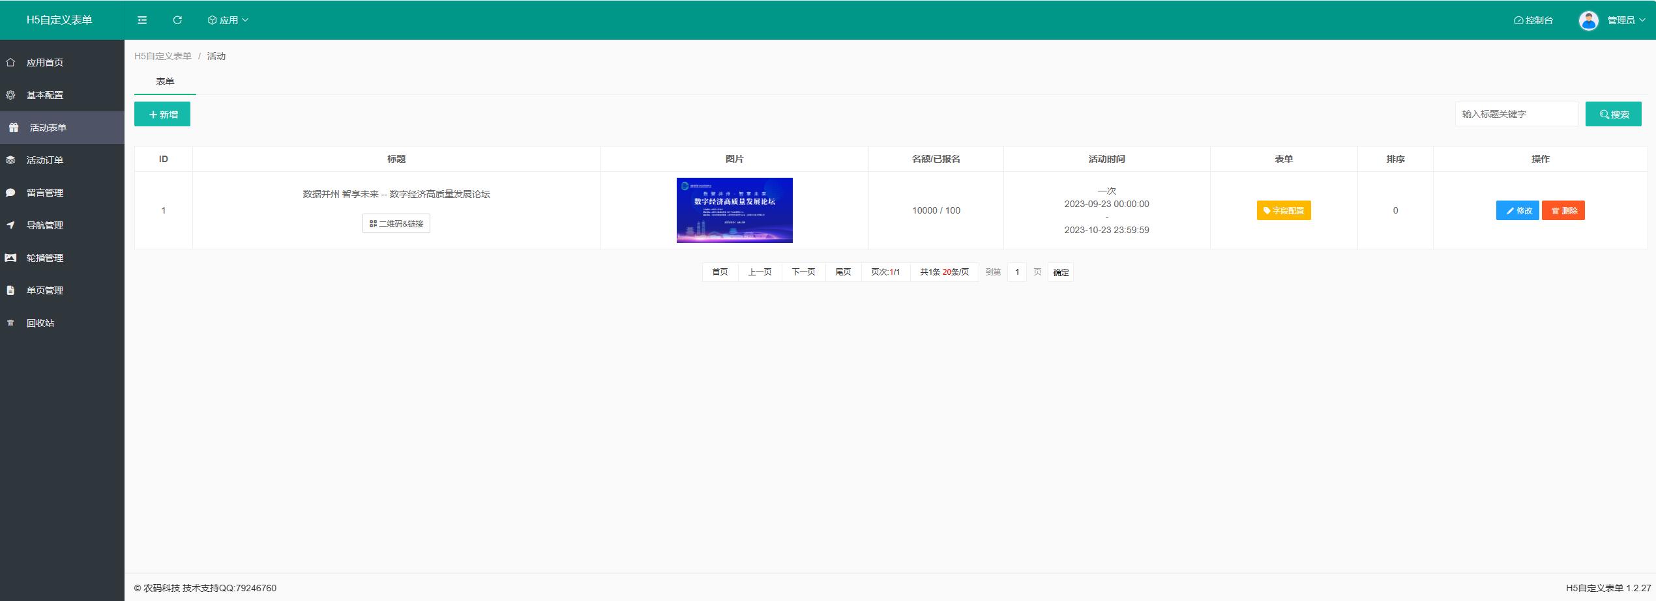Viewport: 1656px width, 601px height.
Task: Click the activity banner thumbnail image
Action: 734,210
